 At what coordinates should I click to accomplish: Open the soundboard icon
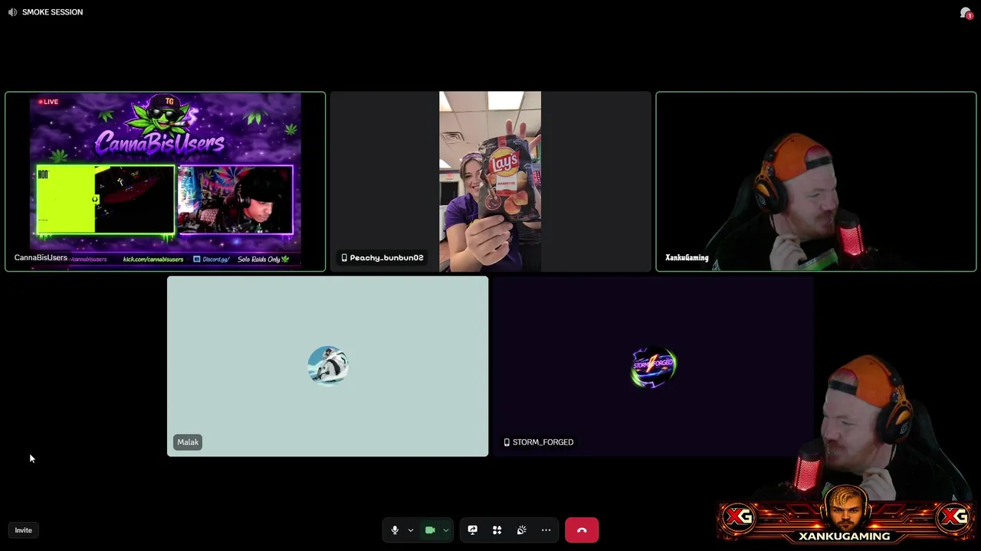tap(521, 530)
